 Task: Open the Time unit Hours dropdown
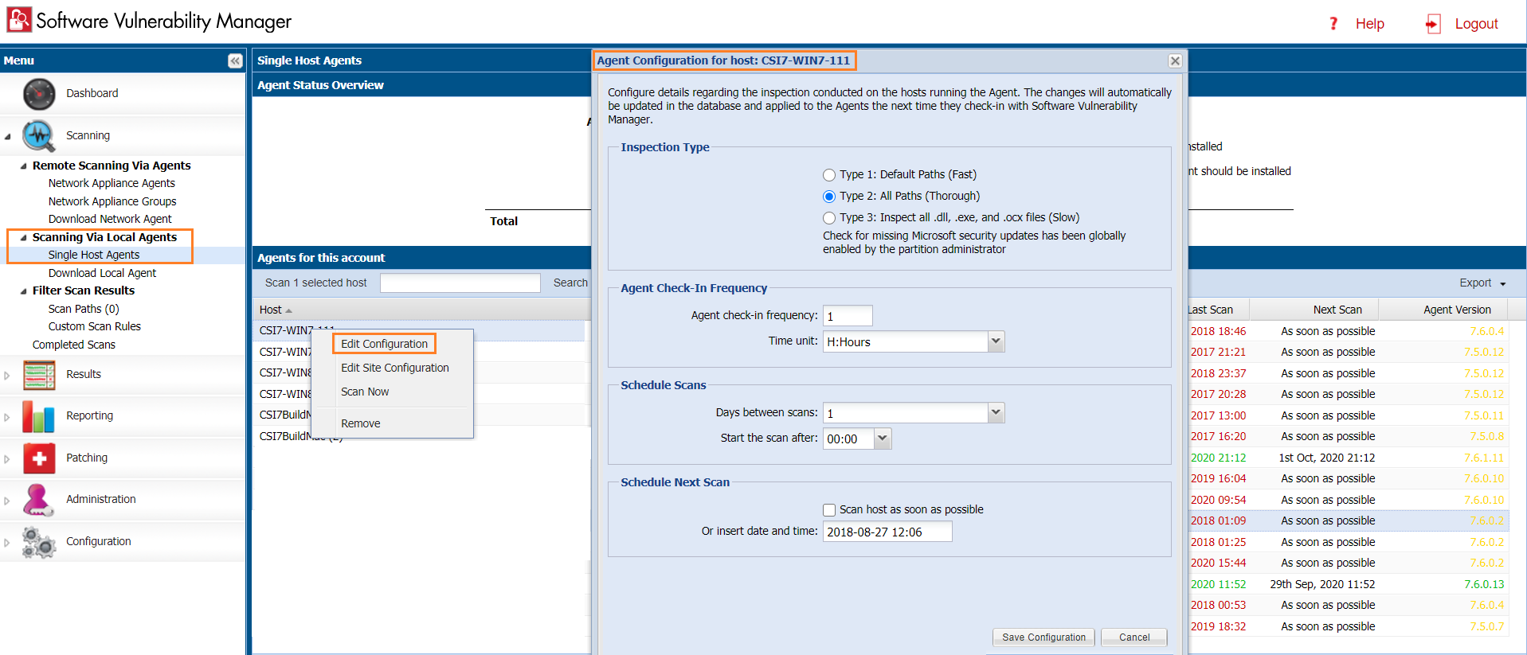[996, 341]
